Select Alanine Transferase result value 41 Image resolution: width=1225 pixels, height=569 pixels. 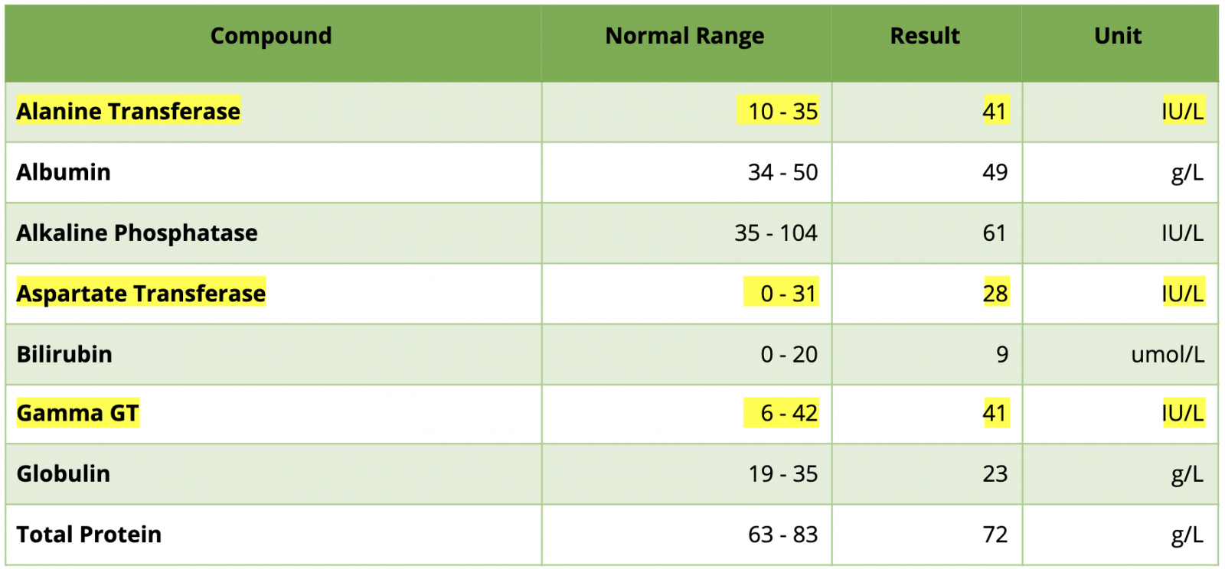pyautogui.click(x=995, y=112)
